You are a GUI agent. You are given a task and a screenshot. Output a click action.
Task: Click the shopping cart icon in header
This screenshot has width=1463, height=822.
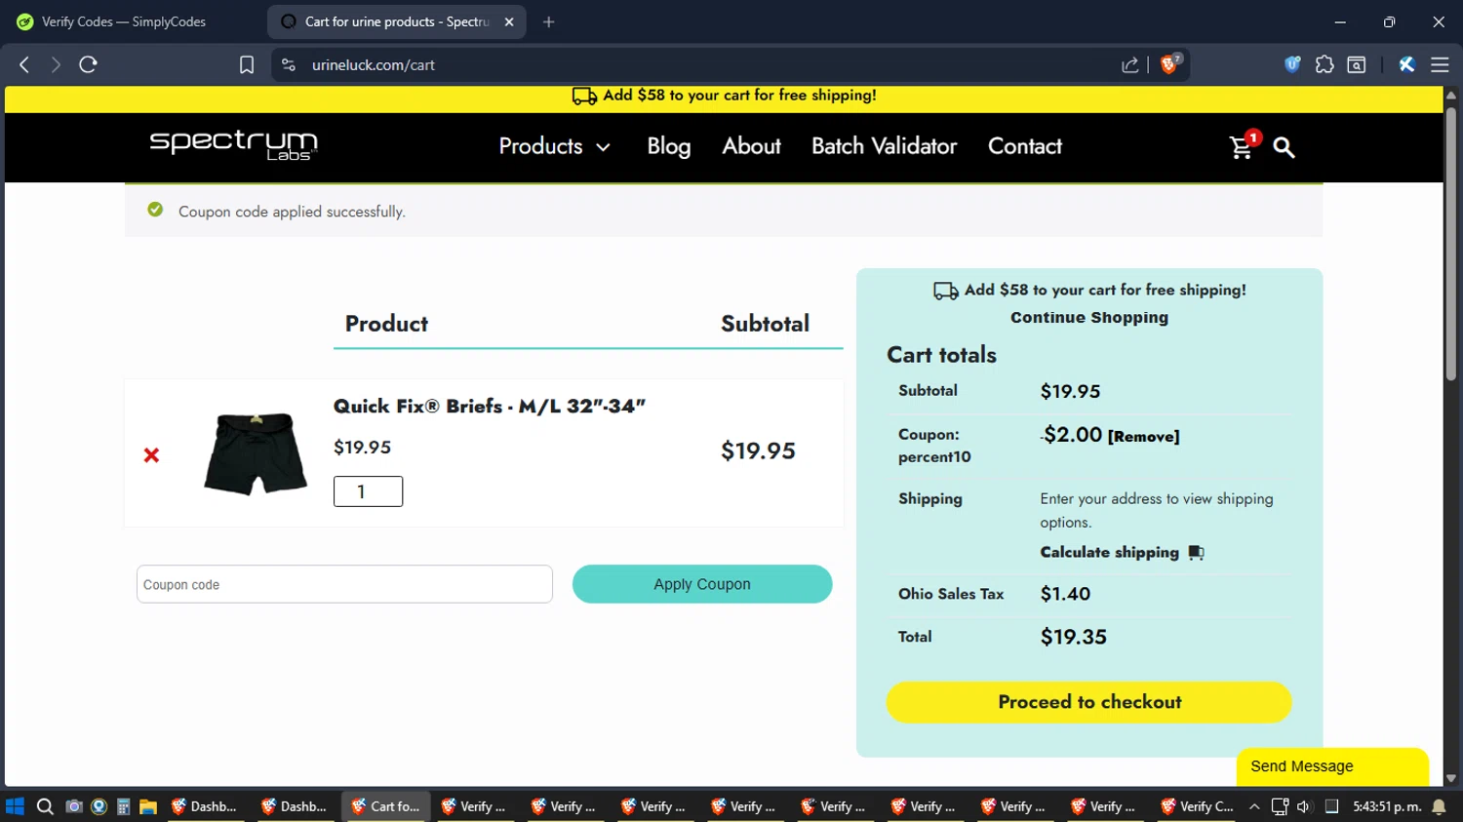point(1242,147)
